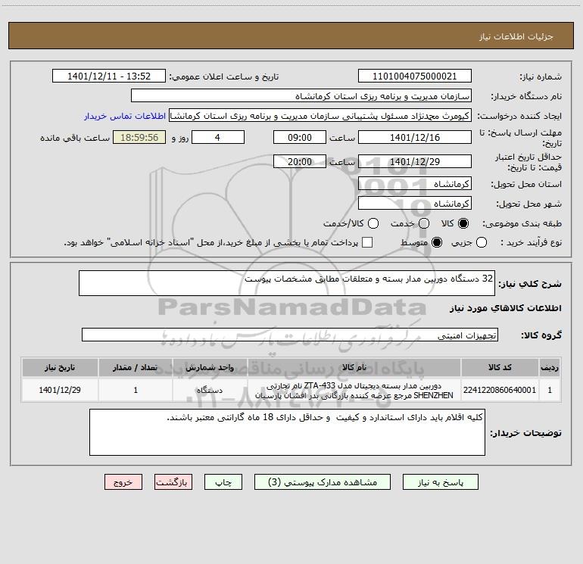Click the اطلاعات کالاهای مورد نیاز heading
Viewport: 583px width, 564px height.
pyautogui.click(x=505, y=308)
